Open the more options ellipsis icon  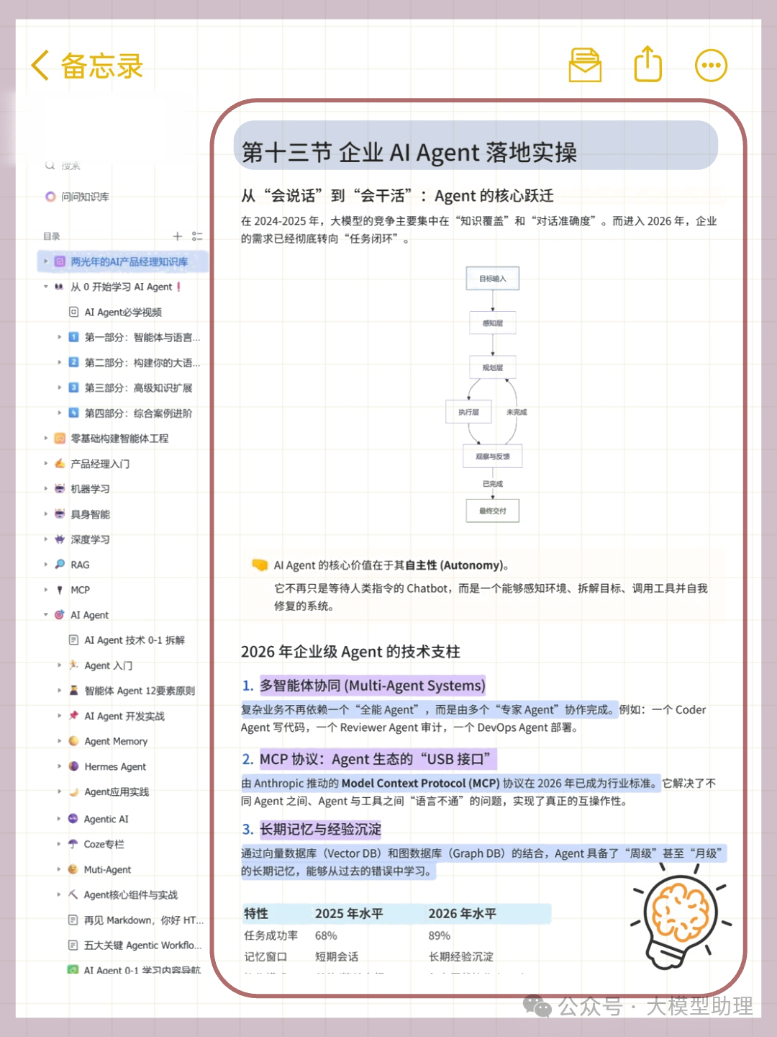pos(711,66)
